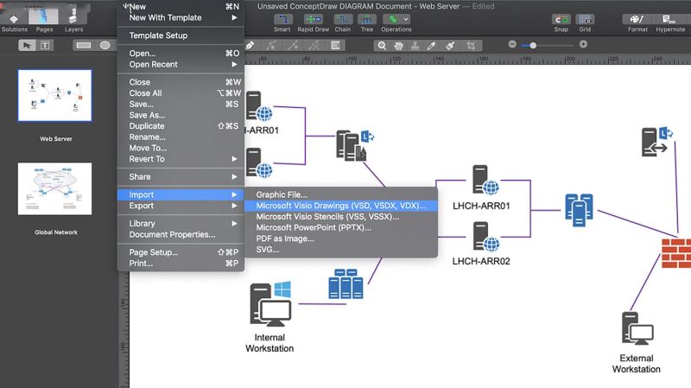This screenshot has width=691, height=388.
Task: Activate the Tree tool
Action: coord(366,23)
